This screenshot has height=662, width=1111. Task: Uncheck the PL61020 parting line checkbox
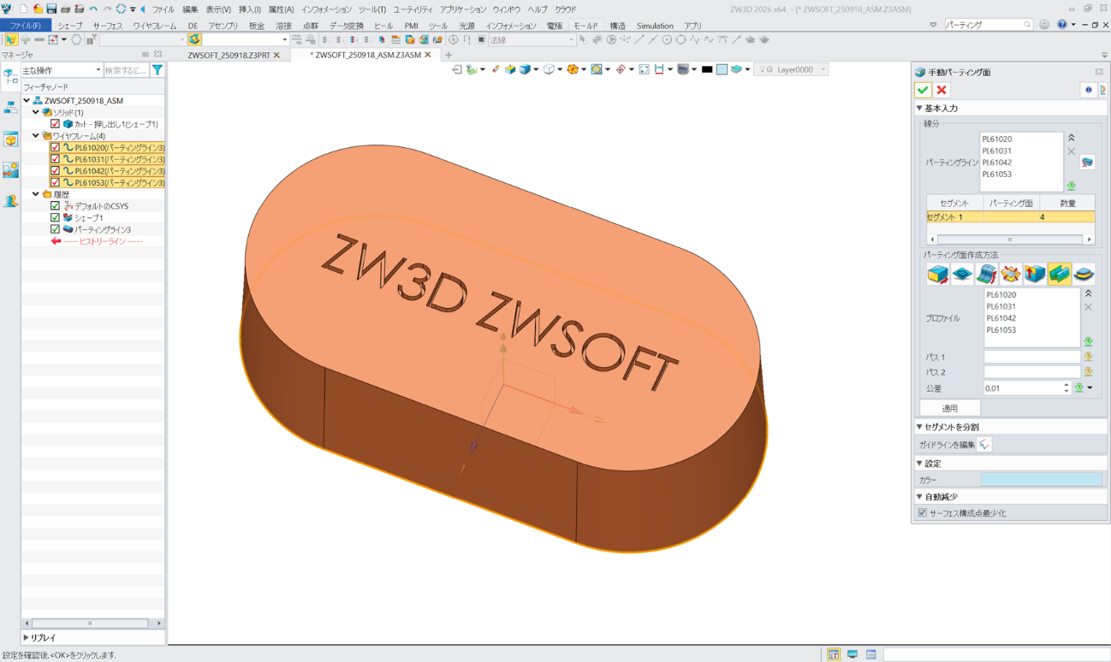[x=55, y=148]
